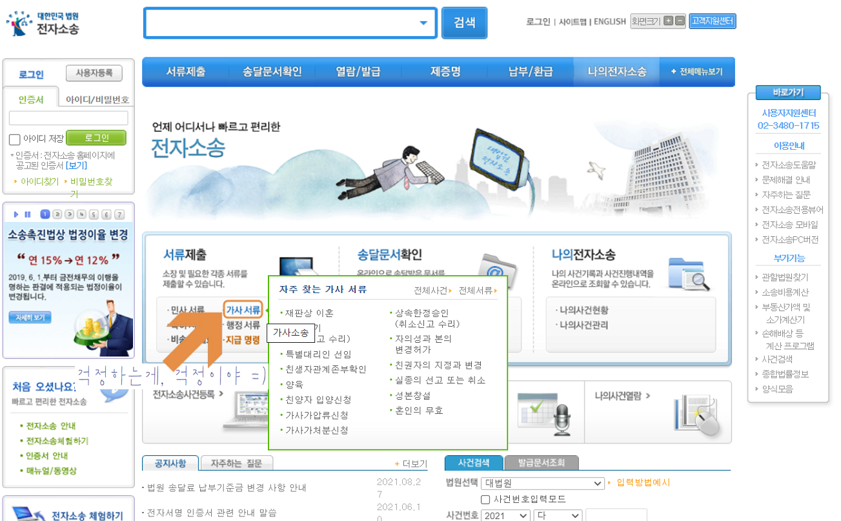This screenshot has width=841, height=521.
Task: Click the green 로그인 button
Action: coord(96,138)
